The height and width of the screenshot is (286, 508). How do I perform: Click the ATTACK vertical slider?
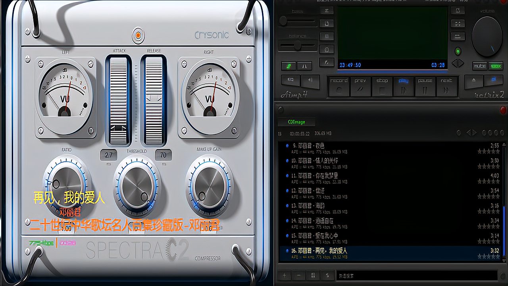click(x=119, y=100)
